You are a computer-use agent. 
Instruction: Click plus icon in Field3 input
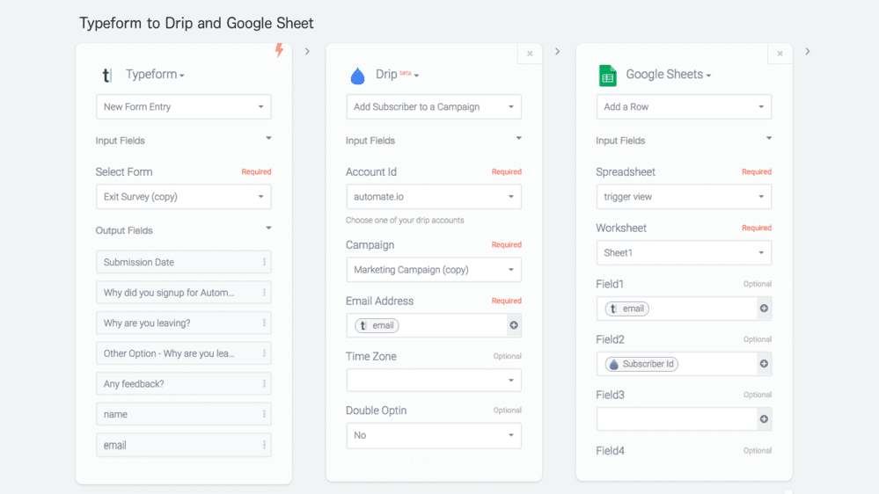pyautogui.click(x=764, y=419)
